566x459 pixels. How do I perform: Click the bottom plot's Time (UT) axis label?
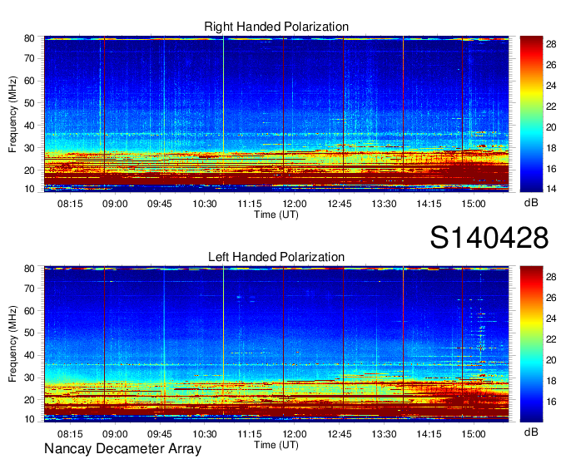[x=276, y=445]
